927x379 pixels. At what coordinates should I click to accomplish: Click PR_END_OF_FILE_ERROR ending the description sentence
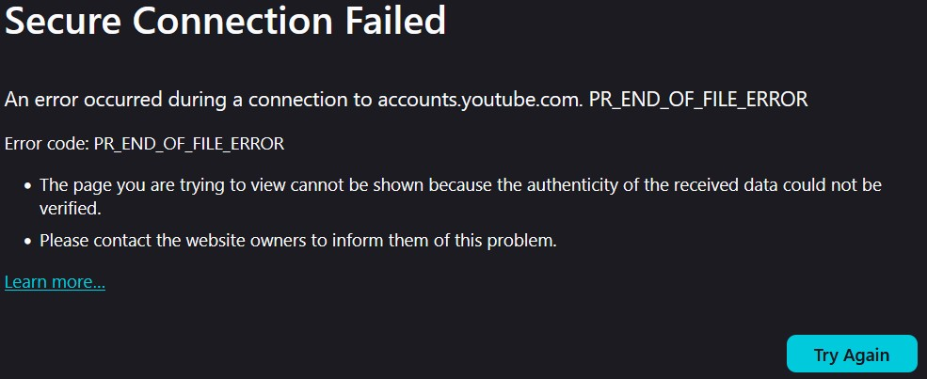(698, 99)
